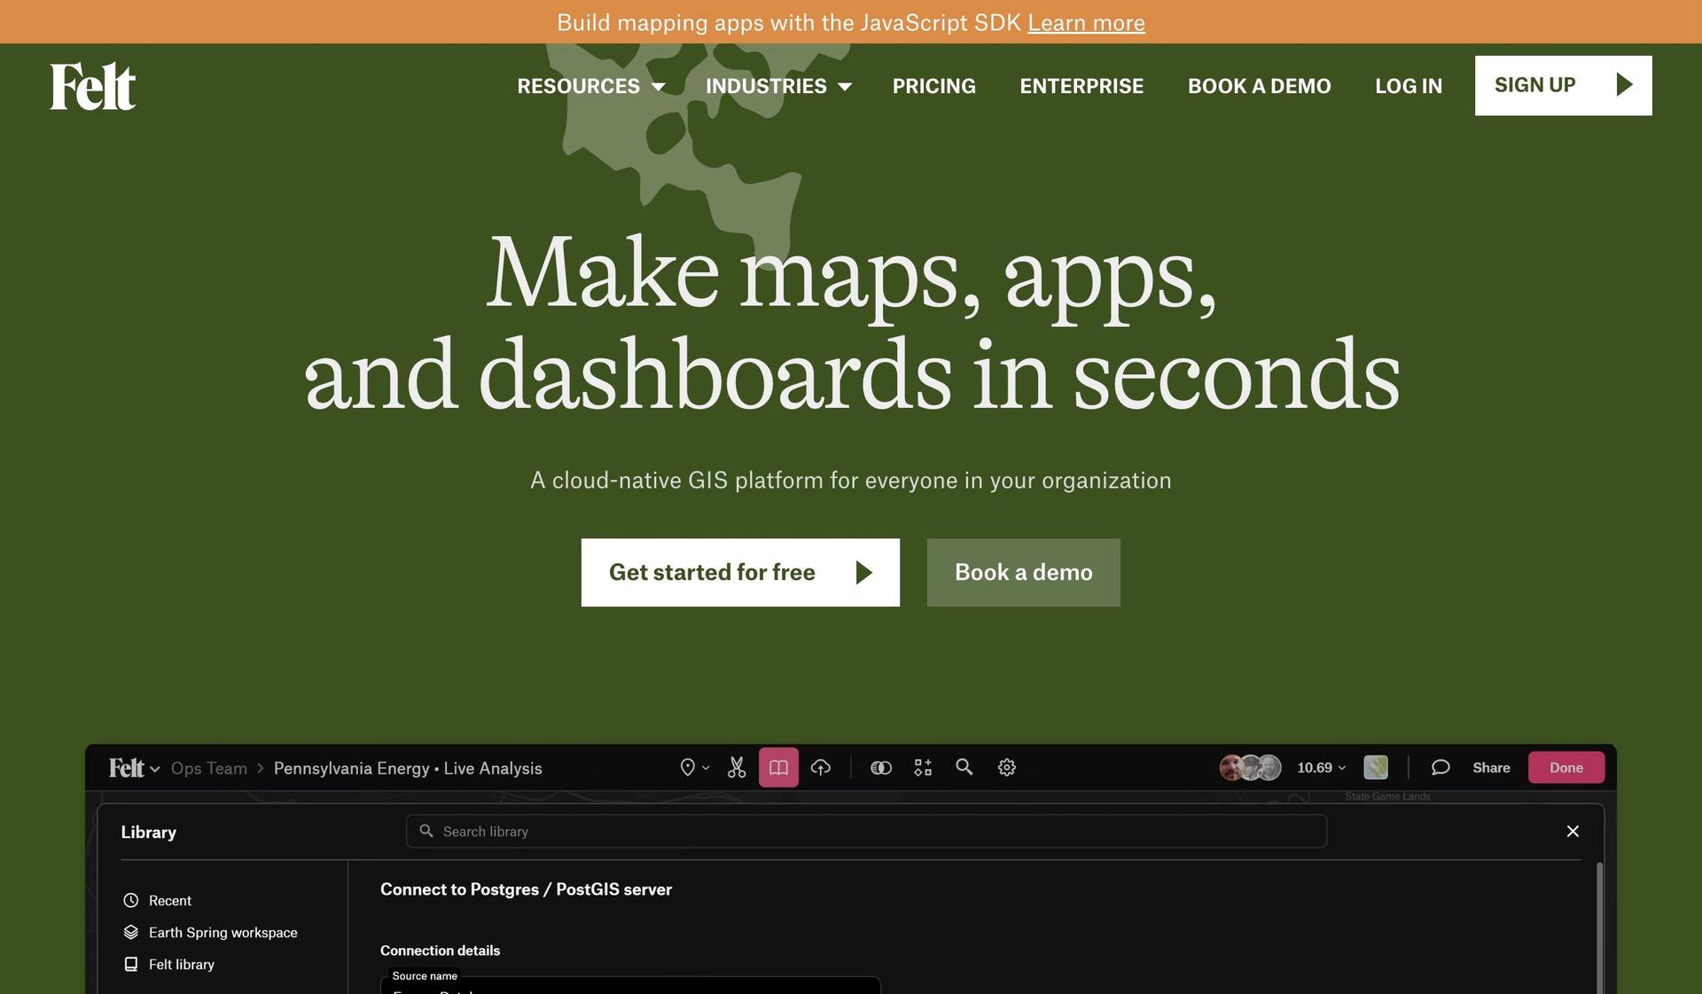Open the Industries dropdown menu
This screenshot has width=1702, height=994.
778,86
